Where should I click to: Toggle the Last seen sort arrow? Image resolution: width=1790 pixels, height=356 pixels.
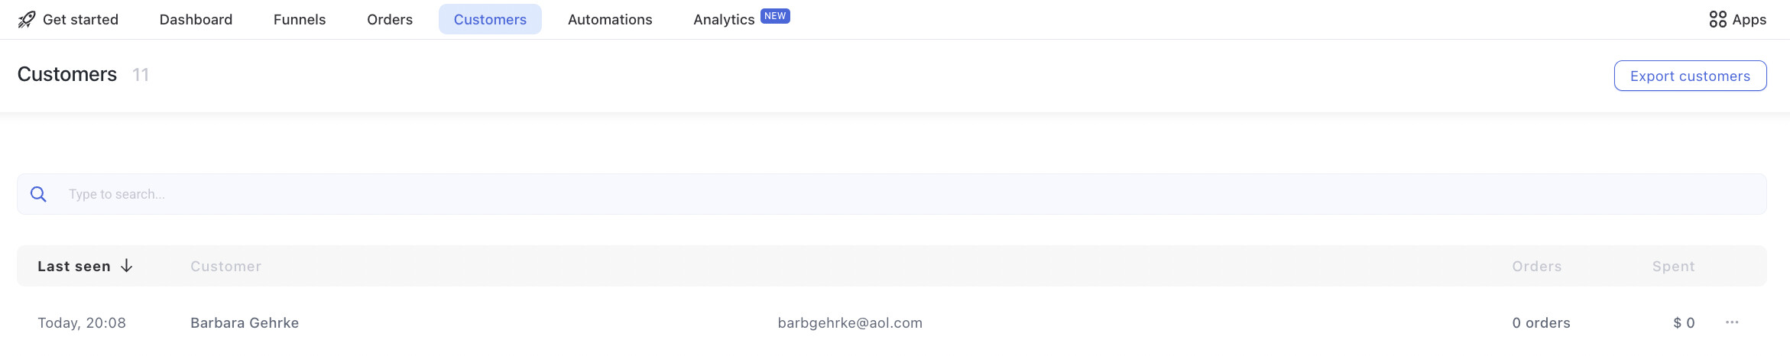coord(127,266)
